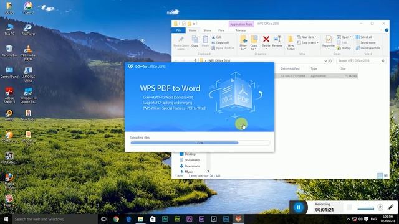Viewport: 399px width, 224px height.
Task: Go up one folder level arrow
Action: click(x=195, y=61)
